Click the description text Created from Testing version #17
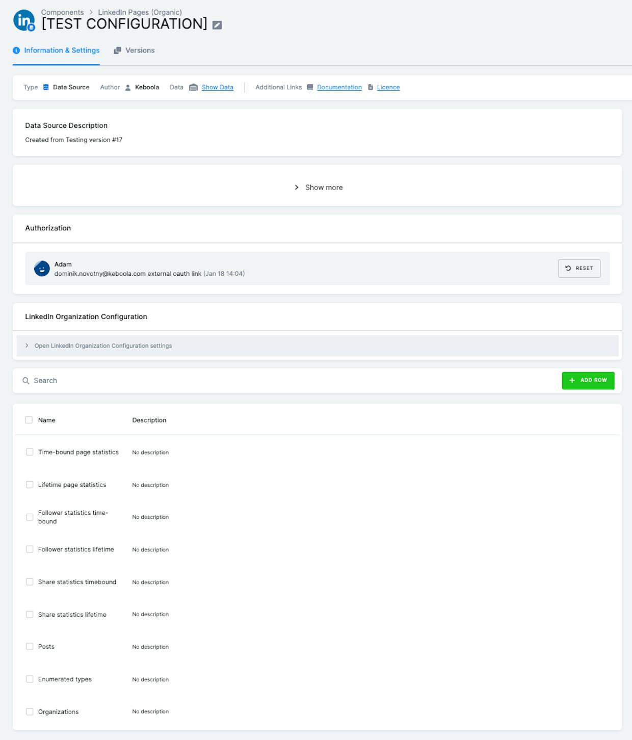Image resolution: width=632 pixels, height=740 pixels. tap(74, 140)
